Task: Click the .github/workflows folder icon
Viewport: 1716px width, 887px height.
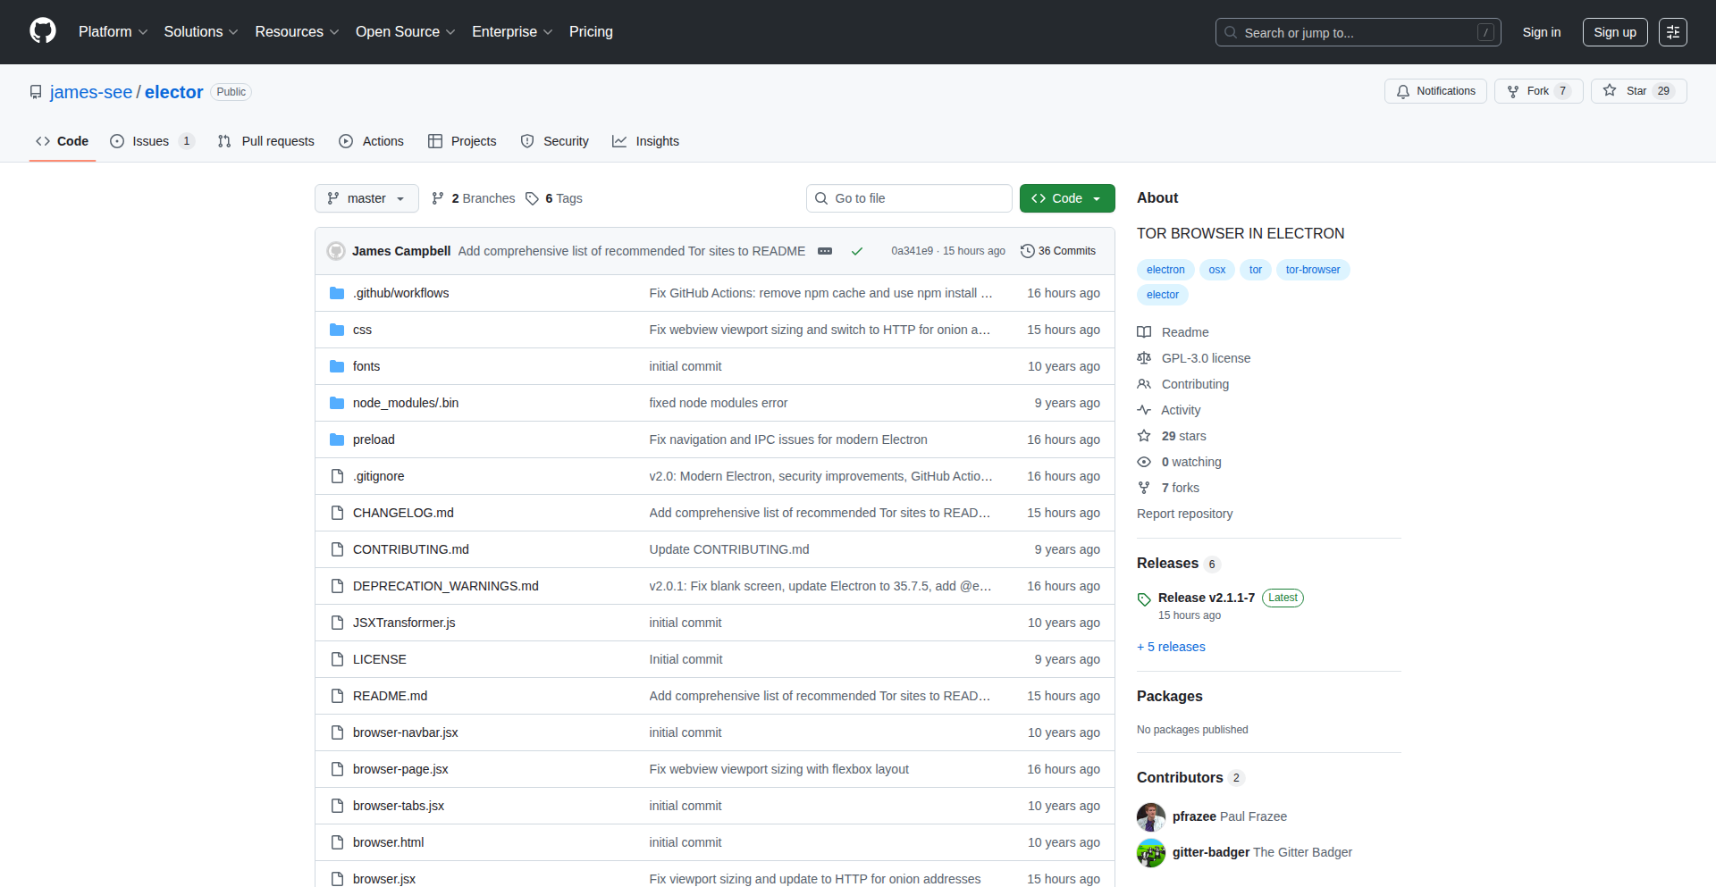Action: point(337,293)
